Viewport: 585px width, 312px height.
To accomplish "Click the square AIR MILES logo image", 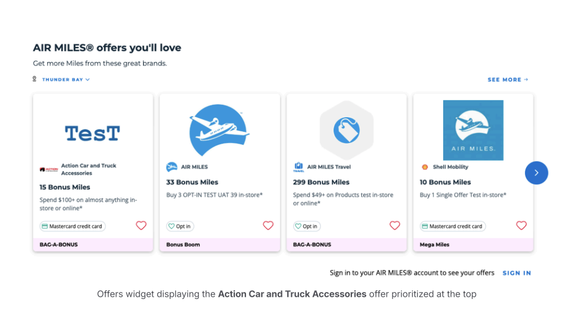I will (473, 130).
